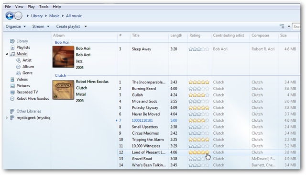Viewport: 306px width, 175px height.
Task: Expand the breadcrumb arrow before All music
Action: pos(63,16)
